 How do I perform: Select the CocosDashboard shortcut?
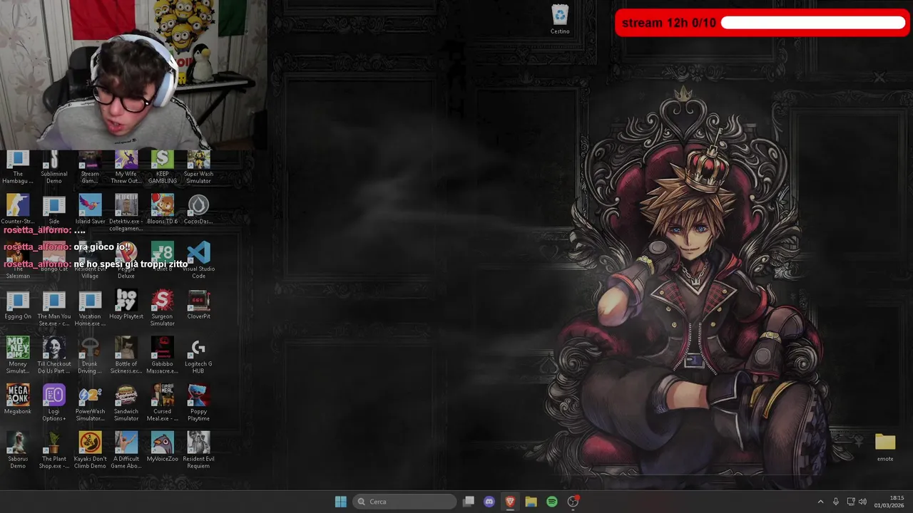coord(198,209)
